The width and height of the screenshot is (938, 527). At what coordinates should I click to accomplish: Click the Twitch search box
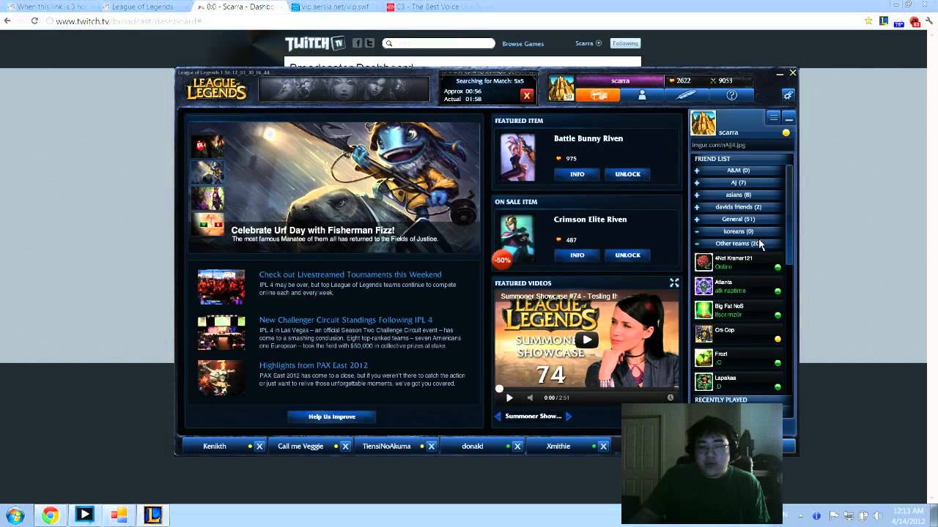pos(439,43)
